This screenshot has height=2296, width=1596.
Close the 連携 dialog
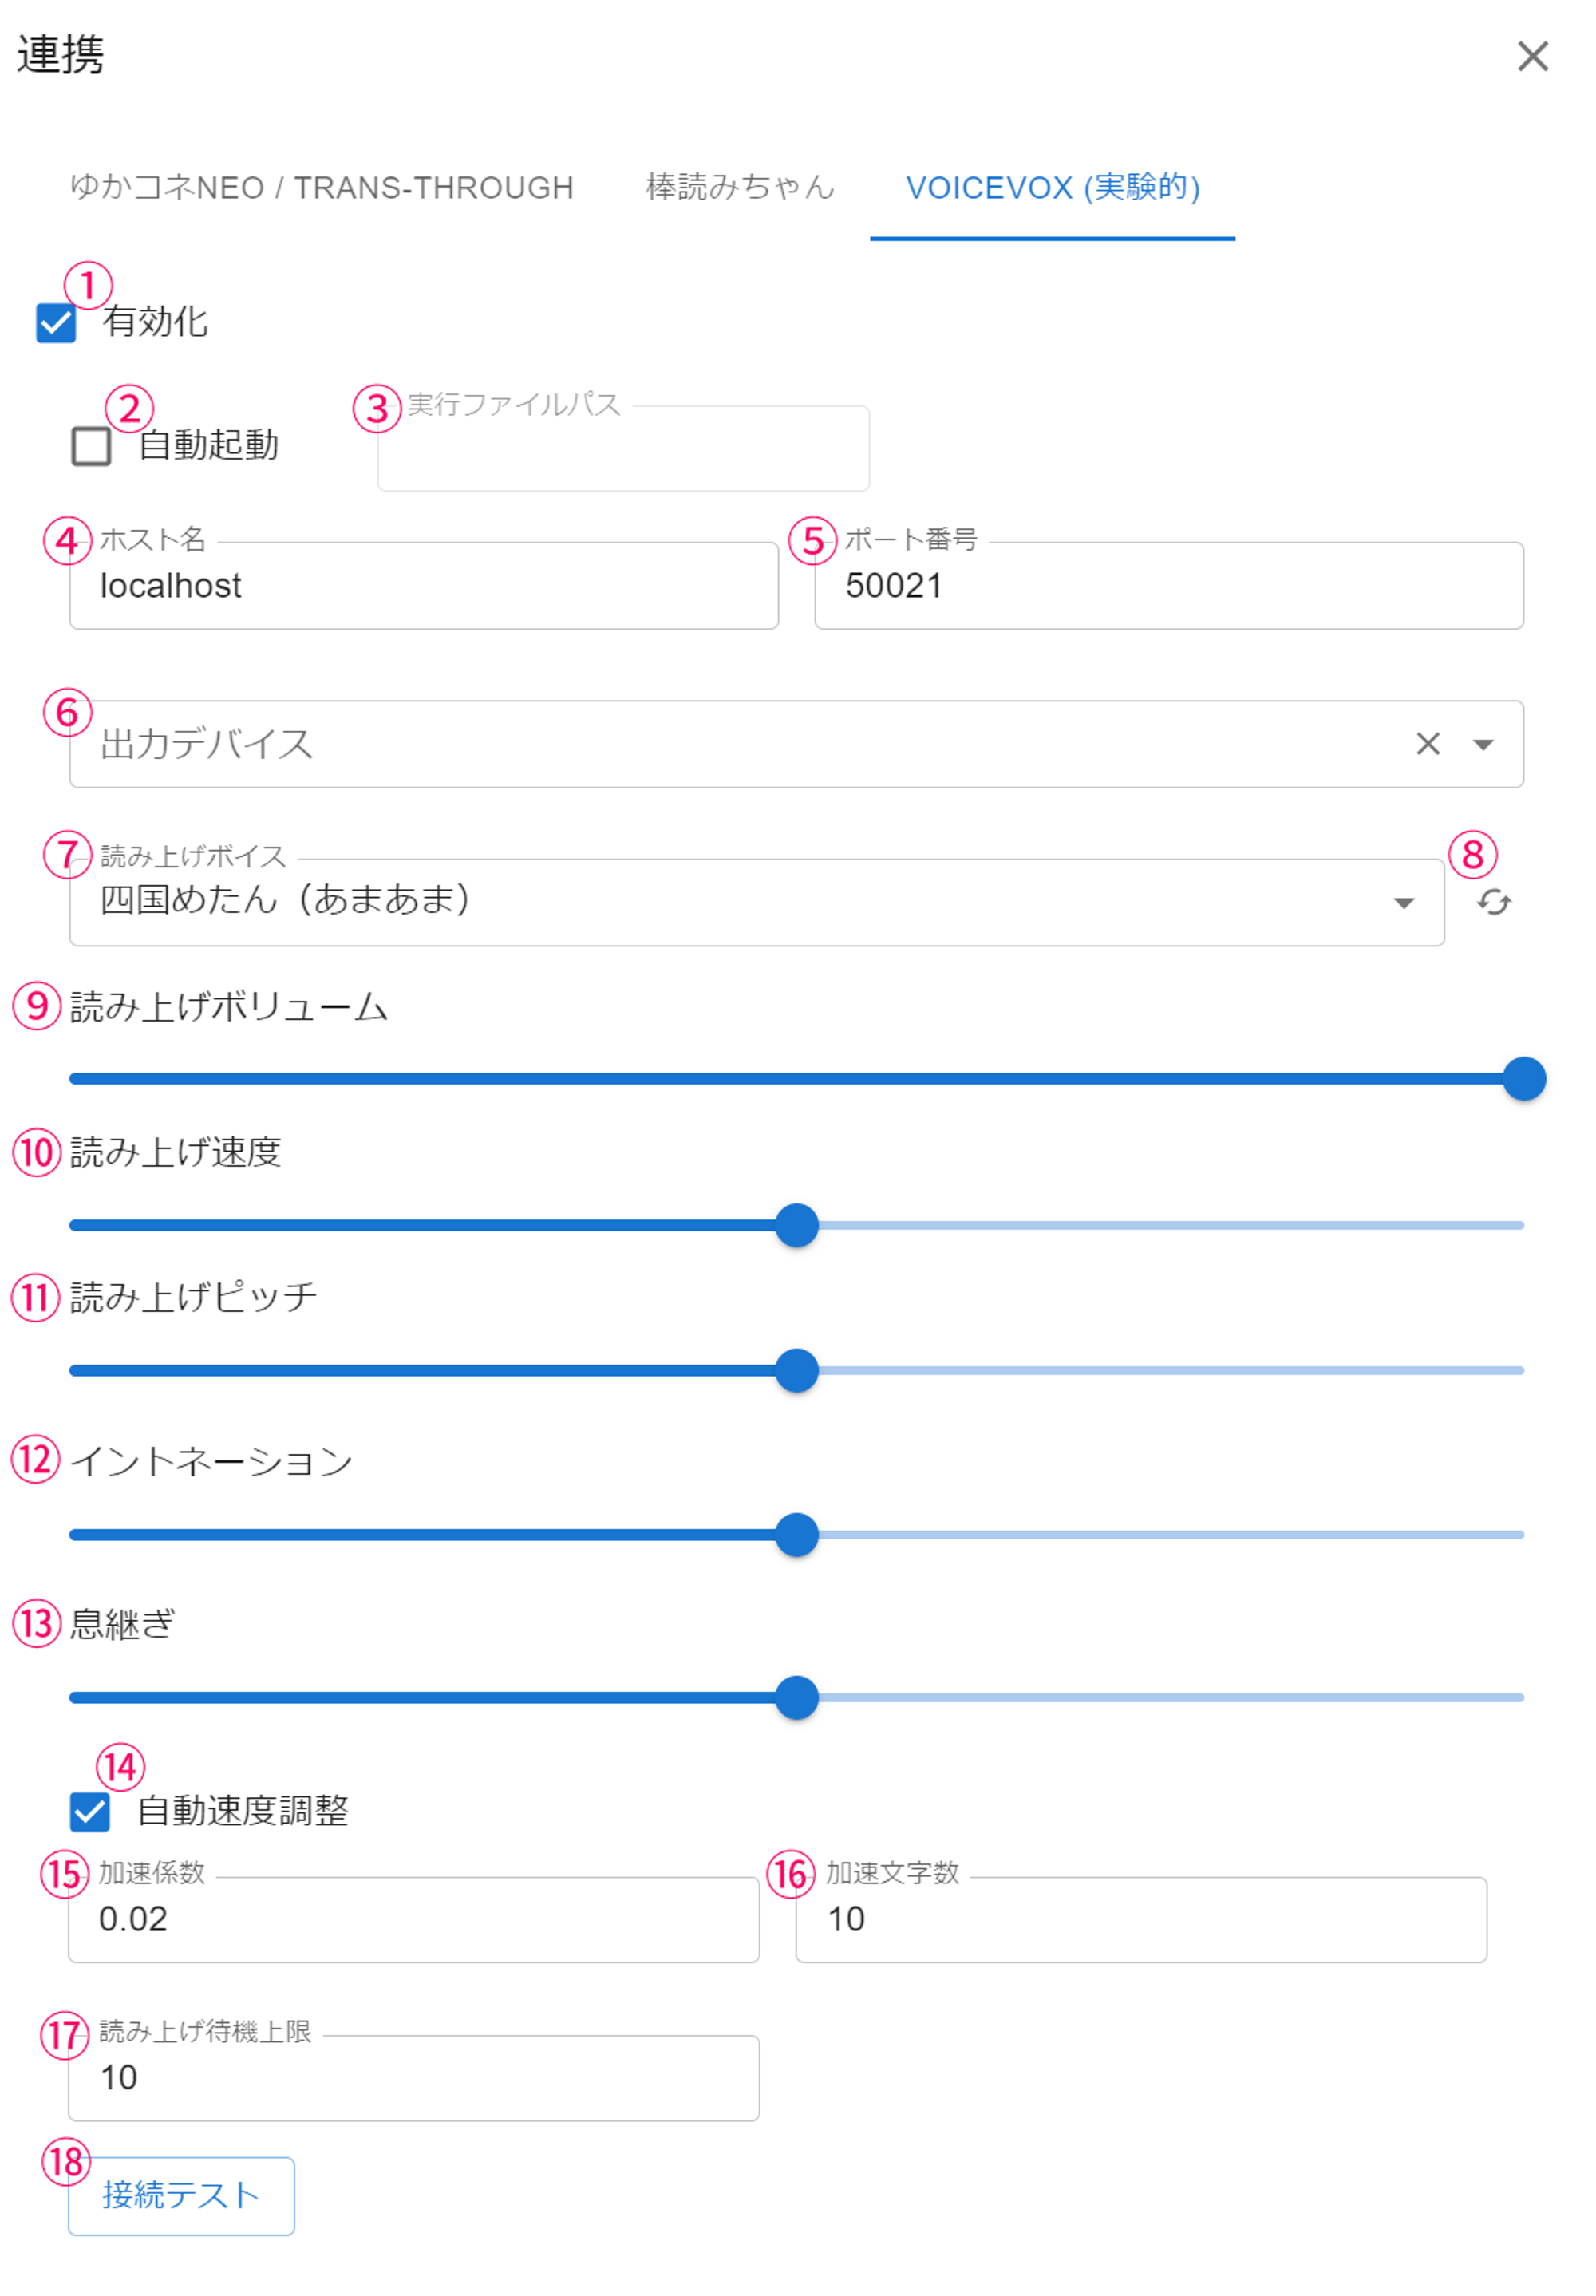pos(1532,57)
